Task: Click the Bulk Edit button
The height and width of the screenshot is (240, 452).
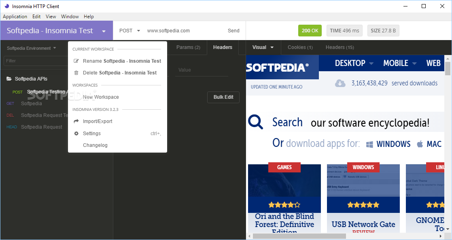Action: (223, 97)
